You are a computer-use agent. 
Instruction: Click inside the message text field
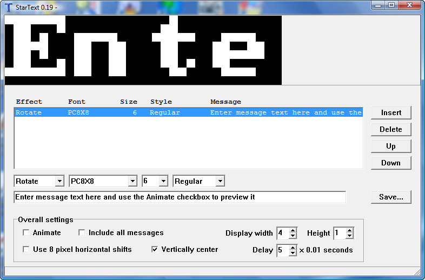click(180, 197)
